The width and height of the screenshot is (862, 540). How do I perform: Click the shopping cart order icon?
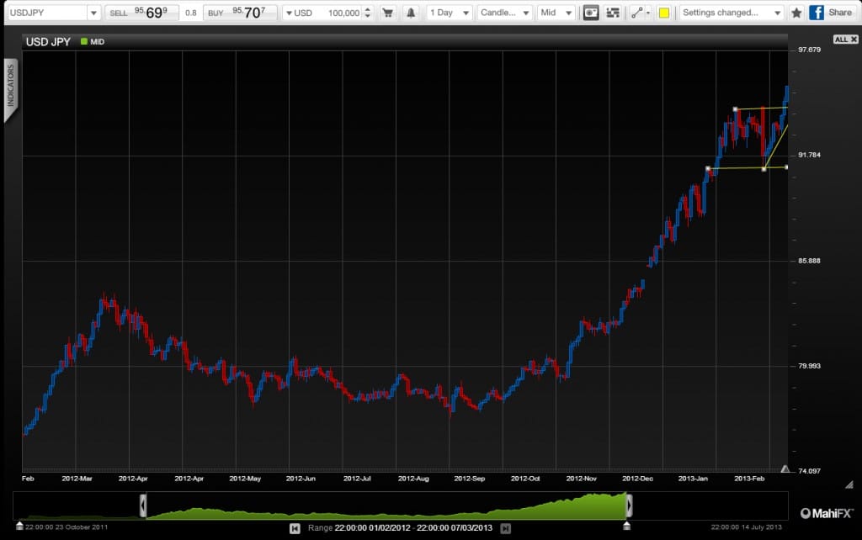388,13
